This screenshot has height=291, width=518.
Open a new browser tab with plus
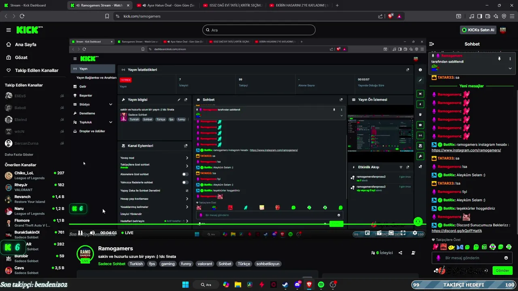[337, 5]
